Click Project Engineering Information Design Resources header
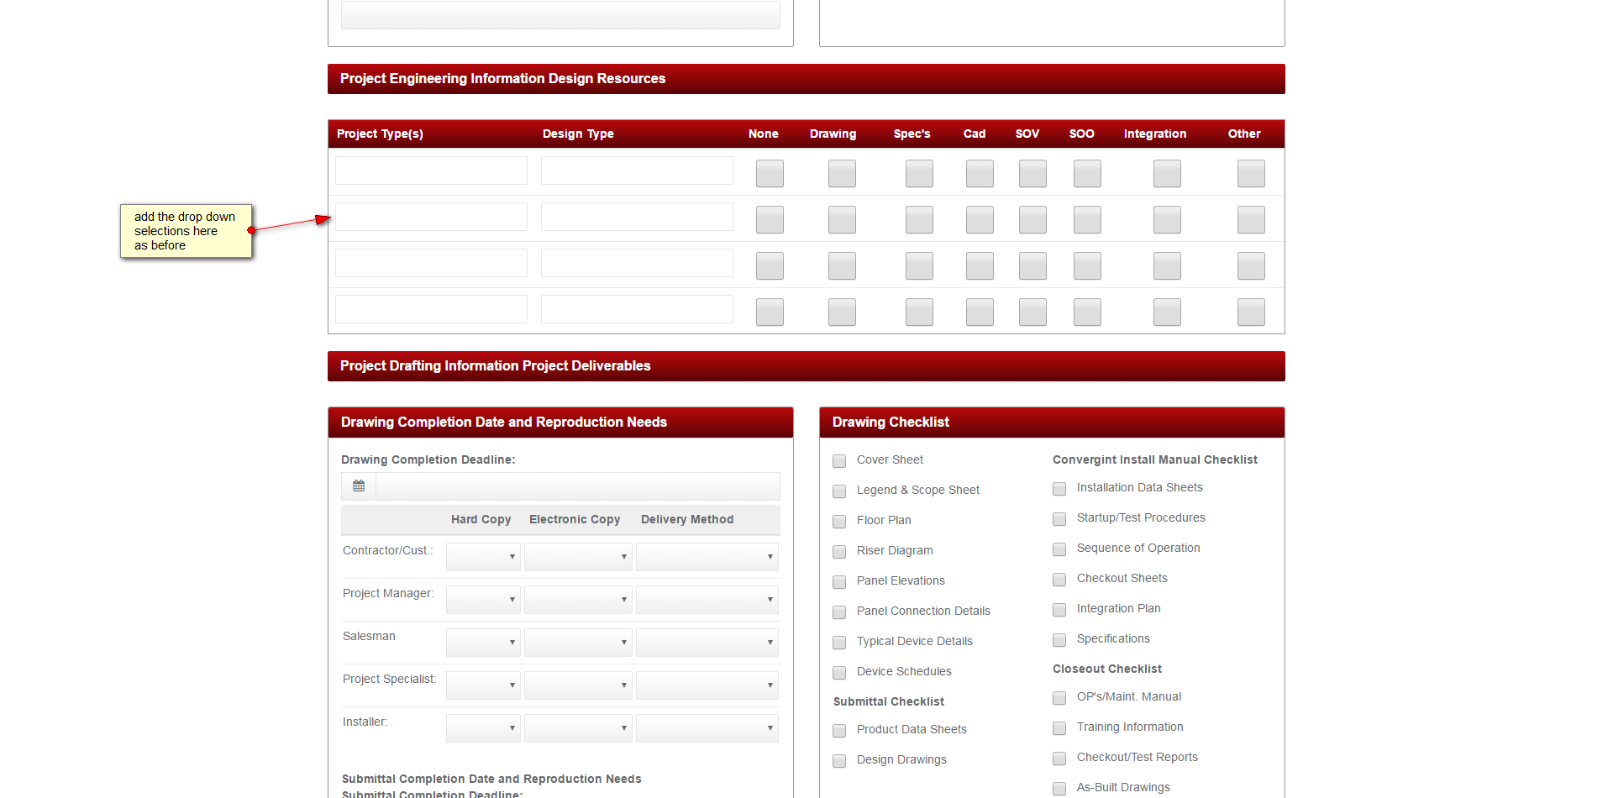1613x798 pixels. (x=806, y=79)
